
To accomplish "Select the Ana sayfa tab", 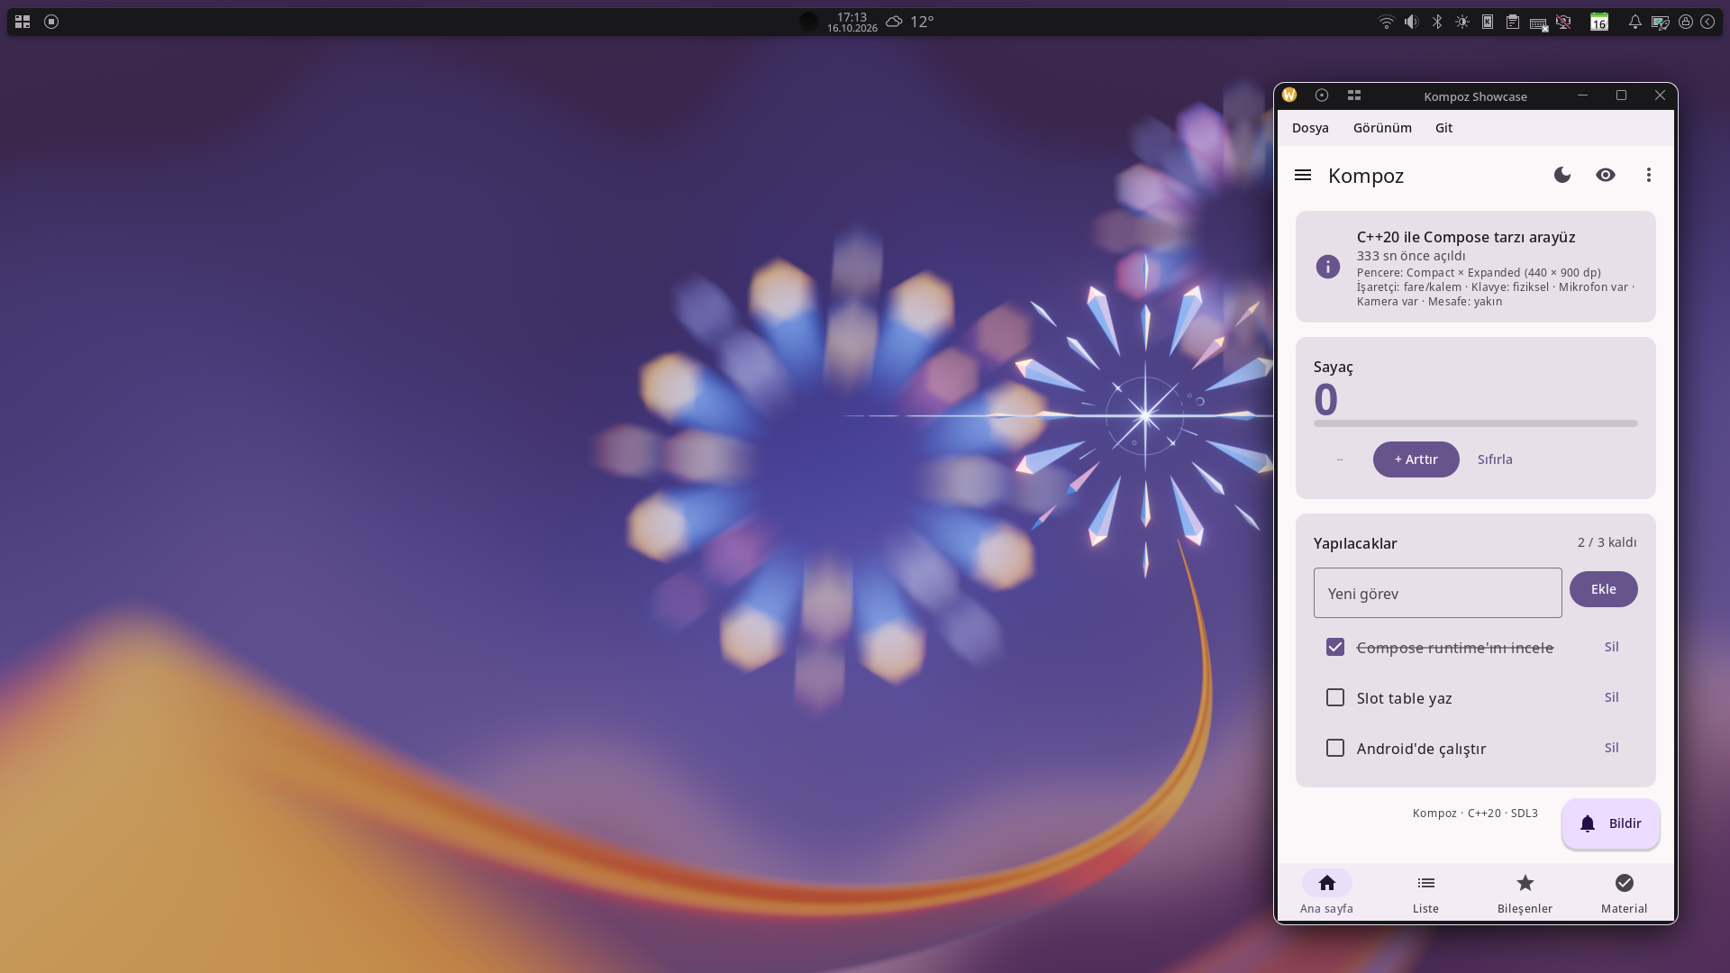I will click(1326, 892).
